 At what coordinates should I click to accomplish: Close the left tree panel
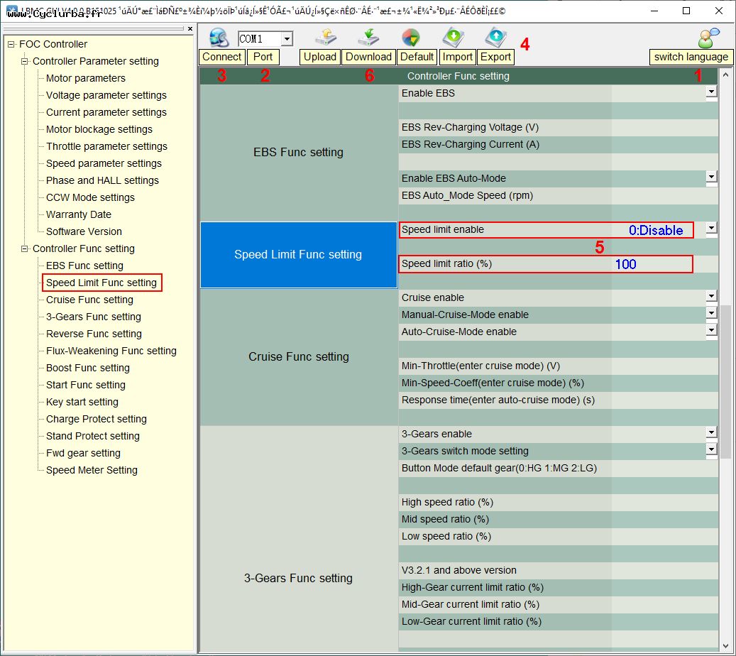click(190, 29)
